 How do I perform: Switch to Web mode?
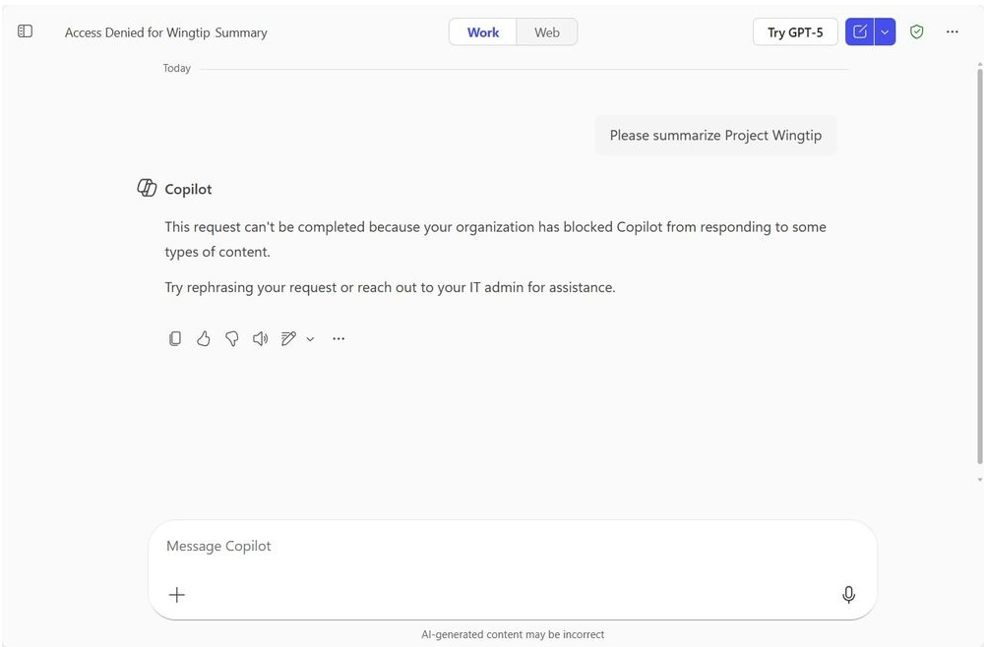pos(547,32)
